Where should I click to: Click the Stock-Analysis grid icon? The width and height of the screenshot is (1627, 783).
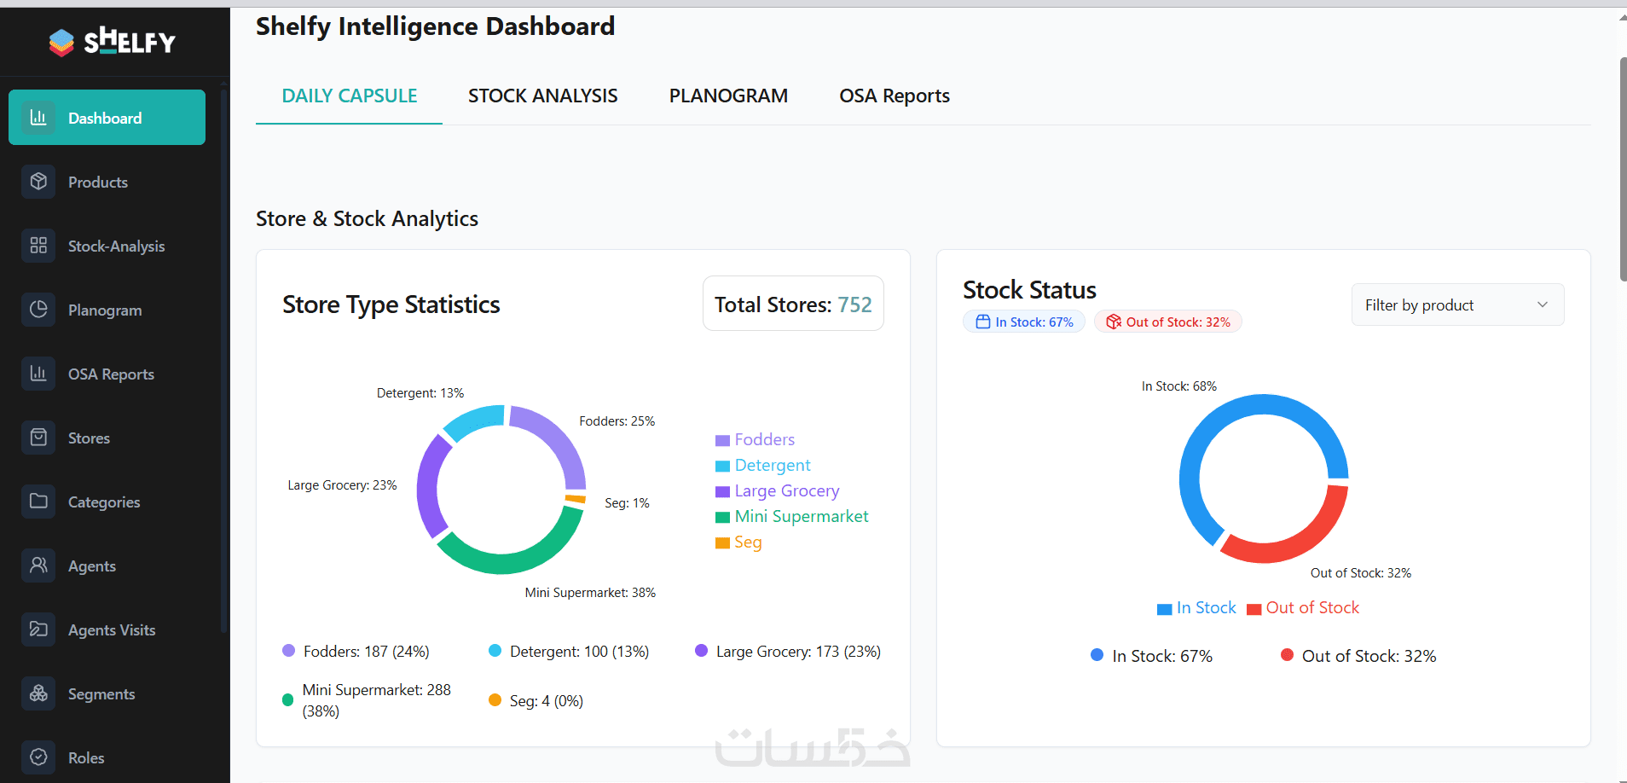click(x=38, y=246)
